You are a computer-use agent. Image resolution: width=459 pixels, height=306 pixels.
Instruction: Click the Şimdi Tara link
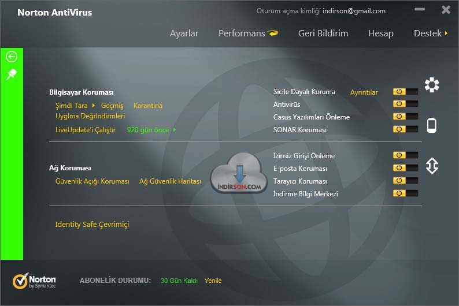pyautogui.click(x=72, y=106)
